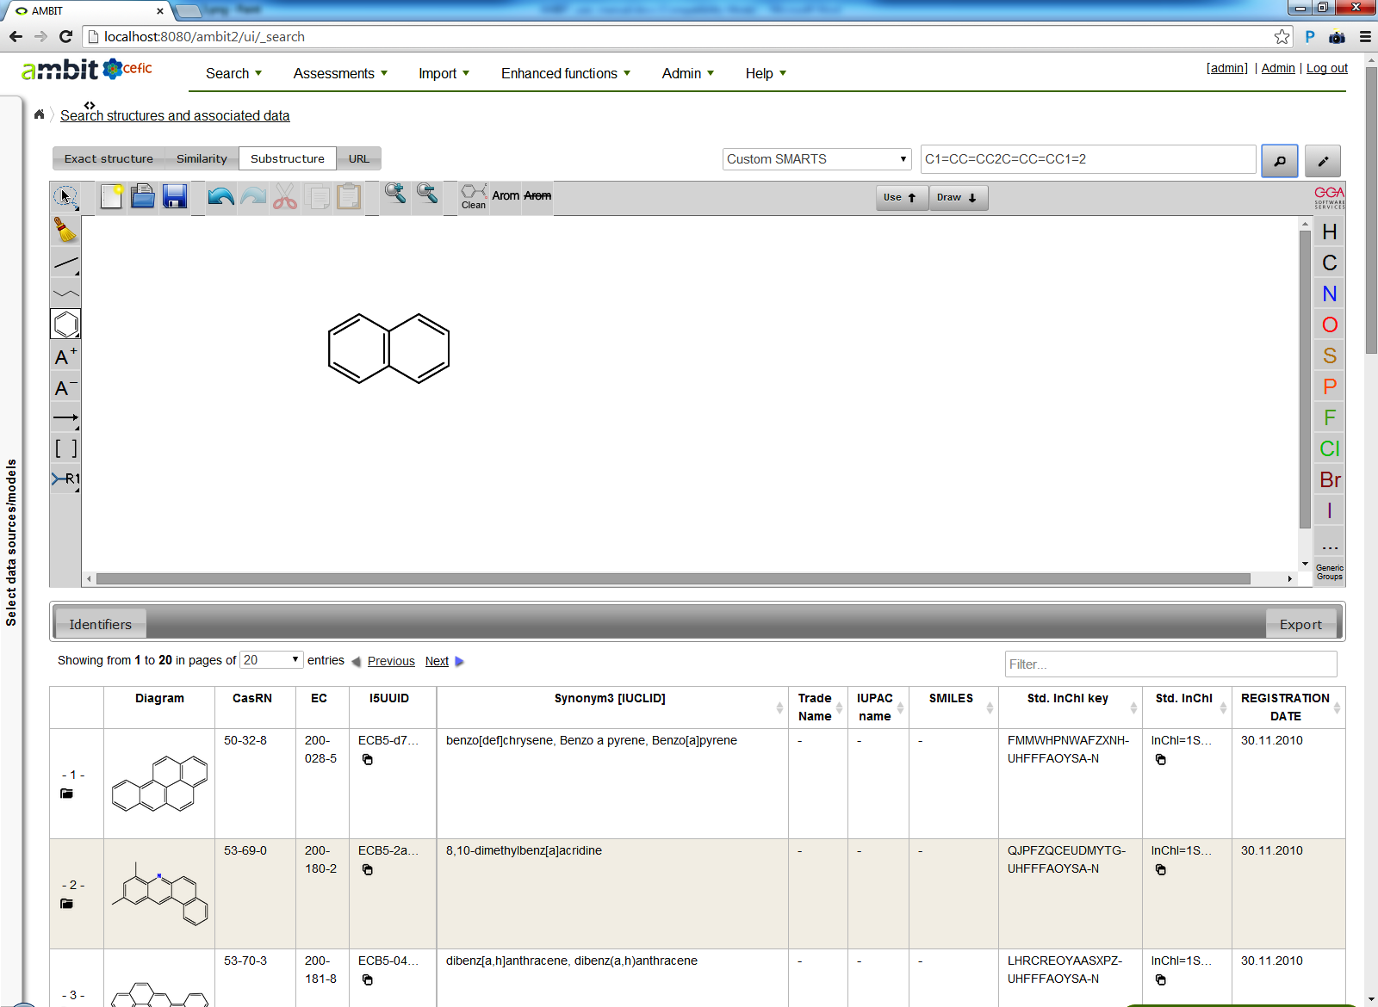Viewport: 1378px width, 1007px height.
Task: Click the Log out link
Action: pyautogui.click(x=1326, y=68)
